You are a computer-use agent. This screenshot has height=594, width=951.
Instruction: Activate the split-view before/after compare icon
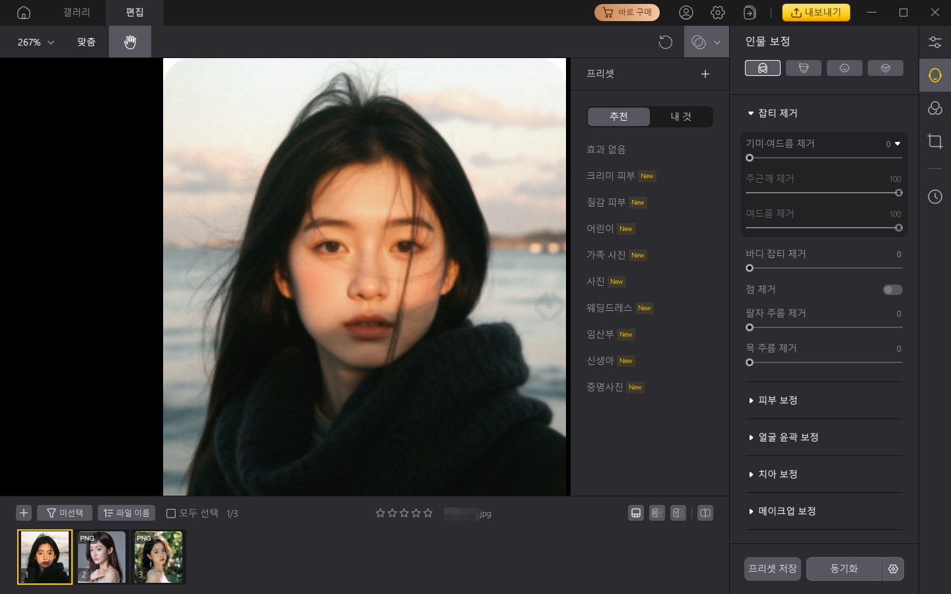(705, 513)
